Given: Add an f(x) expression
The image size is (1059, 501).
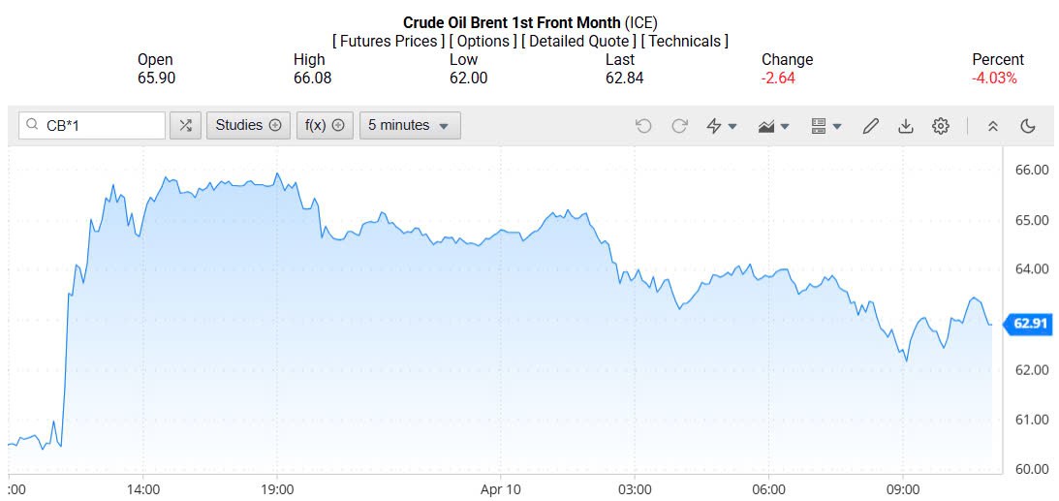Looking at the screenshot, I should coord(325,125).
